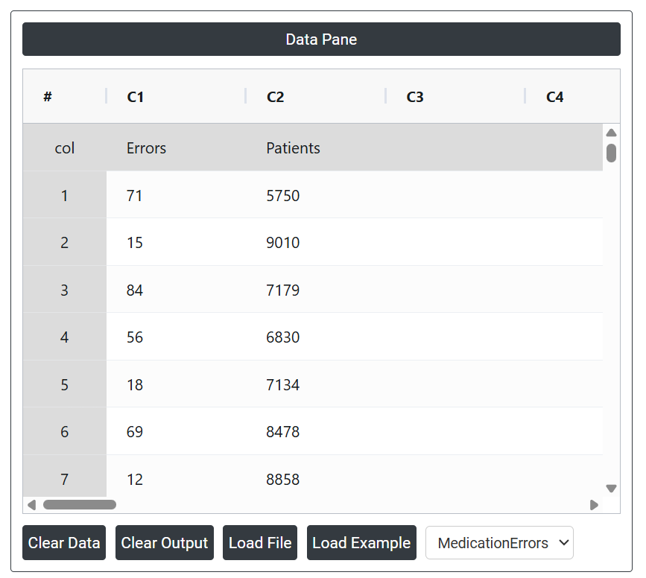Click the cell containing 5750
646x578 pixels.
(x=283, y=196)
